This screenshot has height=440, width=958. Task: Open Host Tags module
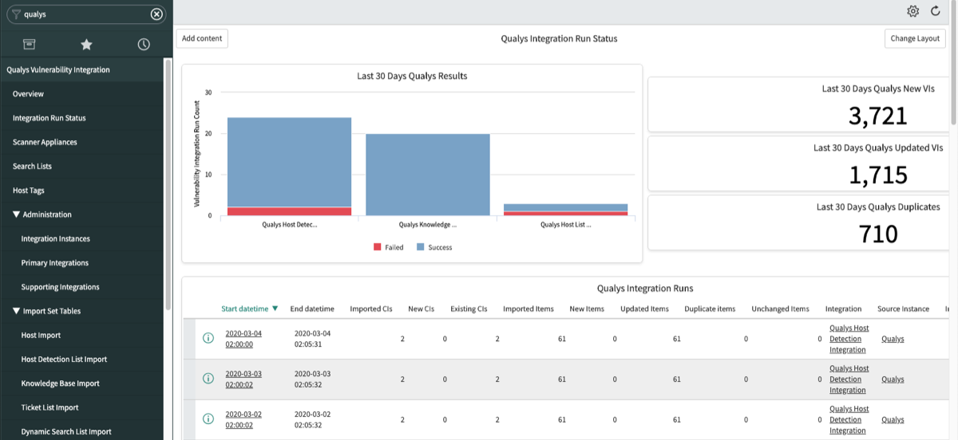click(29, 191)
